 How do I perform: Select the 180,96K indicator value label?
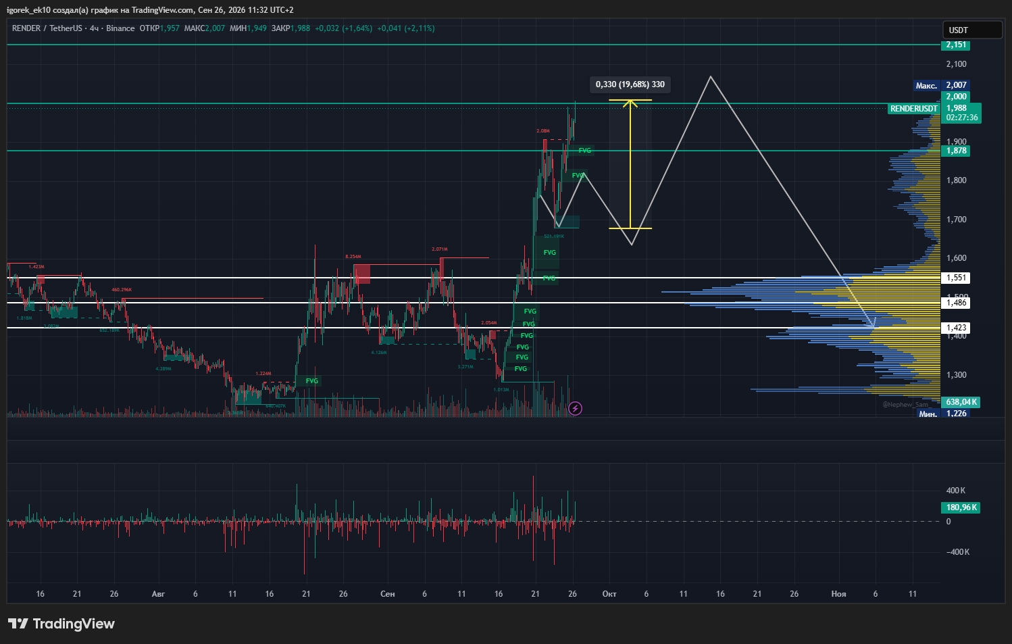[x=961, y=507]
